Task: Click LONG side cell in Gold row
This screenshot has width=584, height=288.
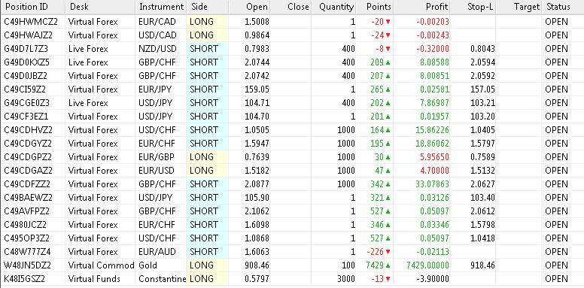Action: coord(207,265)
